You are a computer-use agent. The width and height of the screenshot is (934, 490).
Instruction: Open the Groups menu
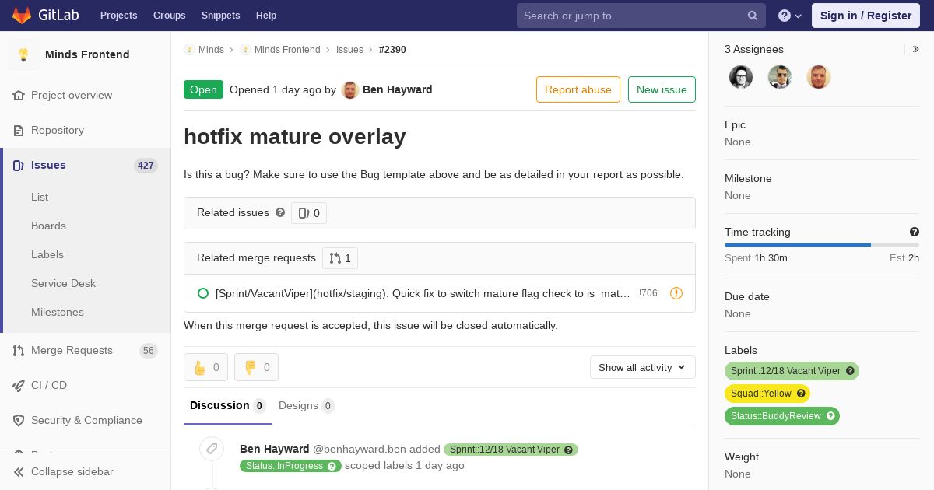pyautogui.click(x=169, y=16)
